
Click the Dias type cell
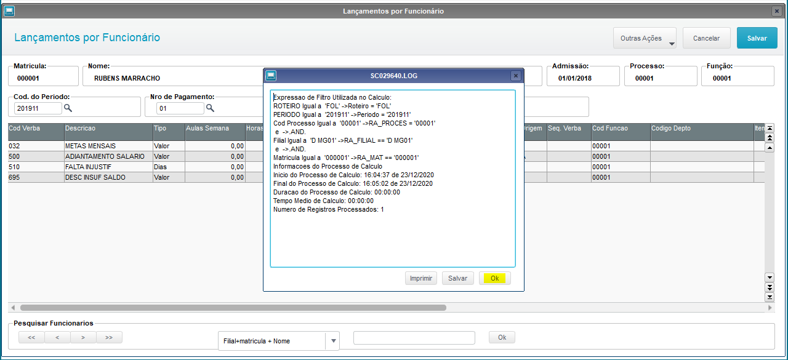pyautogui.click(x=169, y=167)
